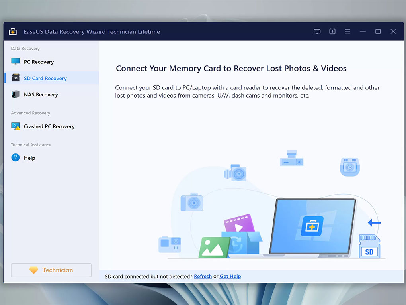
Task: Click the import download icon in title bar
Action: click(332, 31)
